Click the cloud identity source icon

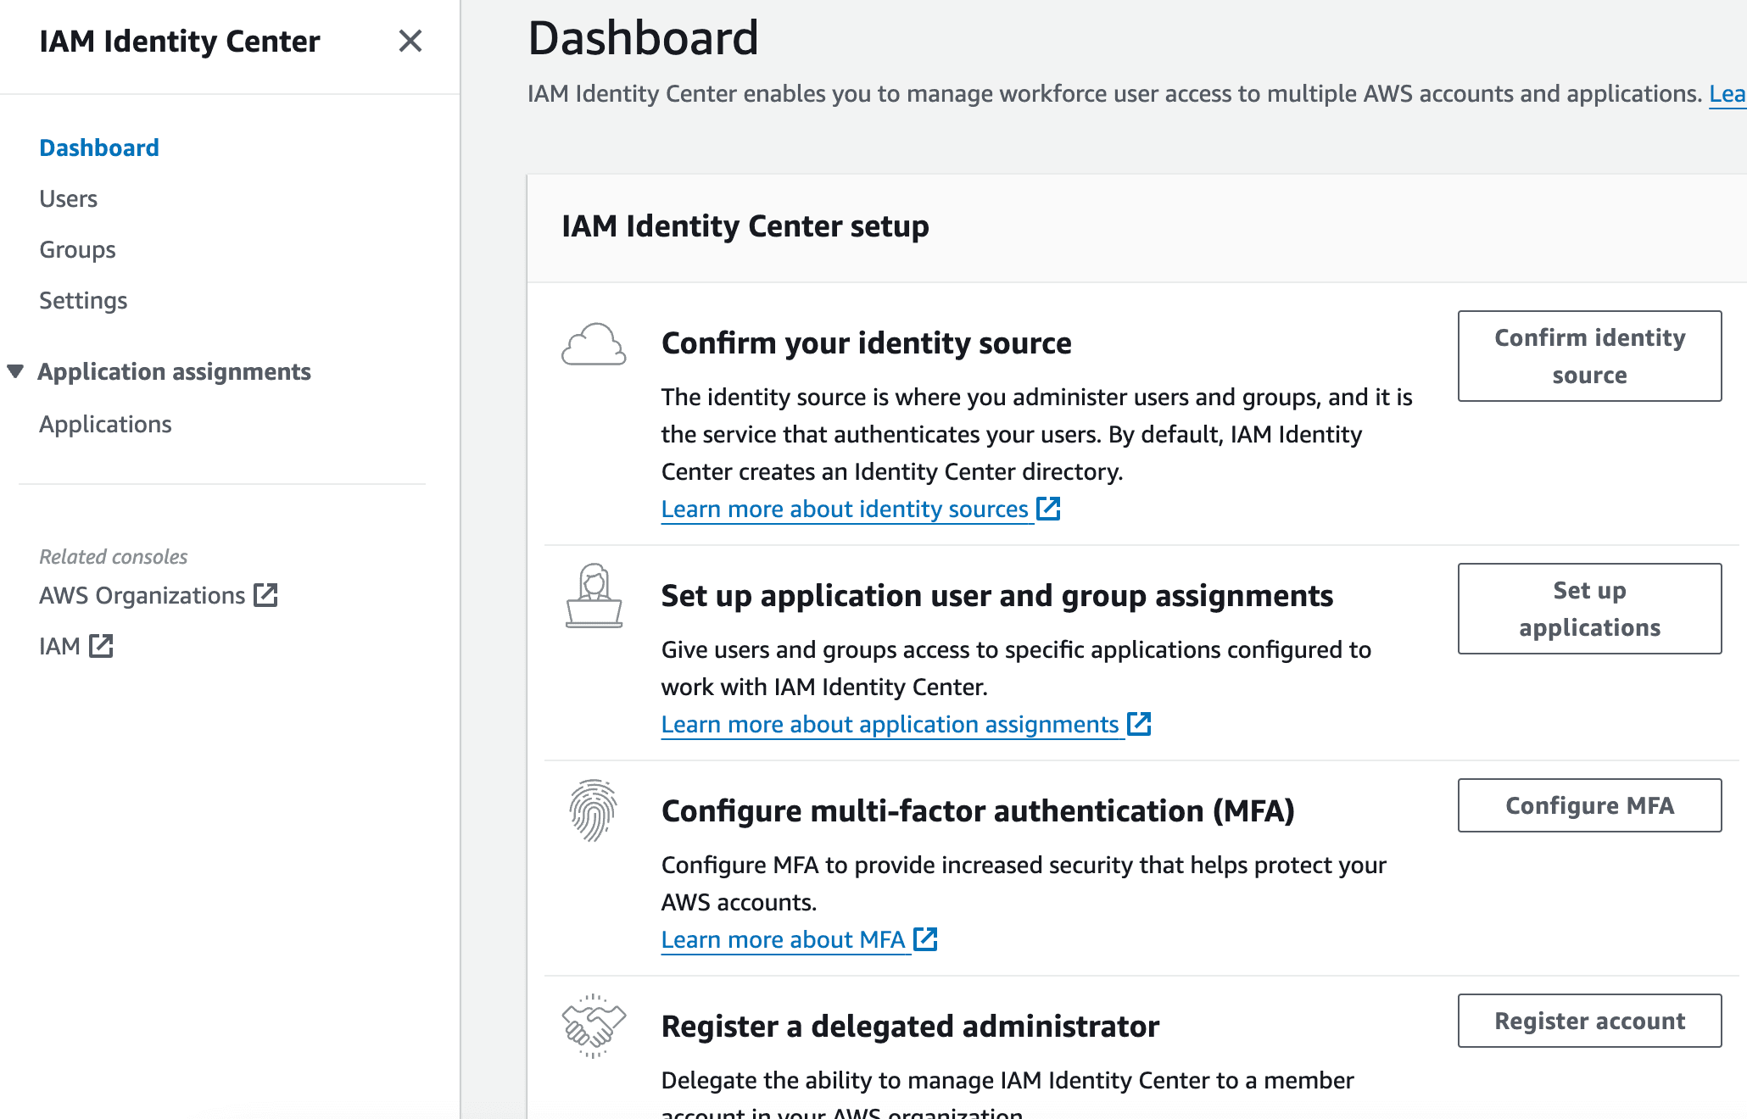[594, 344]
